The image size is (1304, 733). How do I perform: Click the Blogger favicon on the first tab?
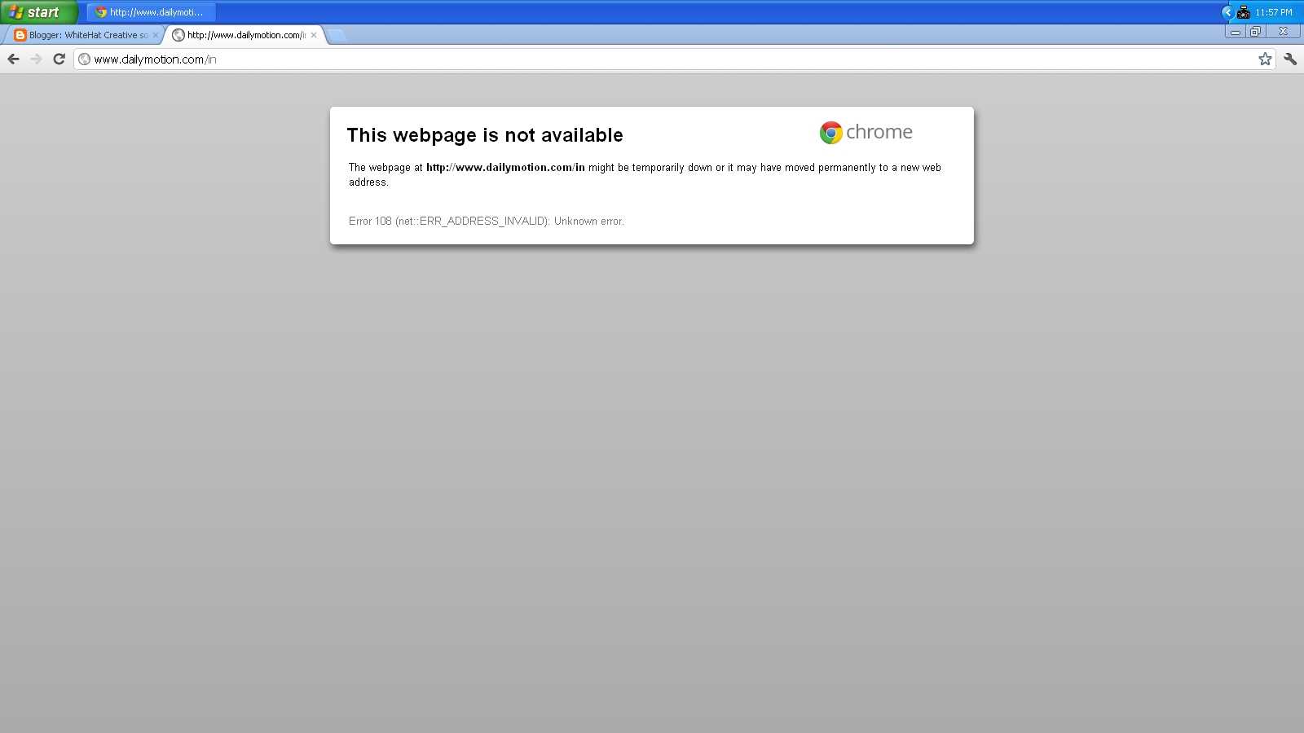pos(20,35)
